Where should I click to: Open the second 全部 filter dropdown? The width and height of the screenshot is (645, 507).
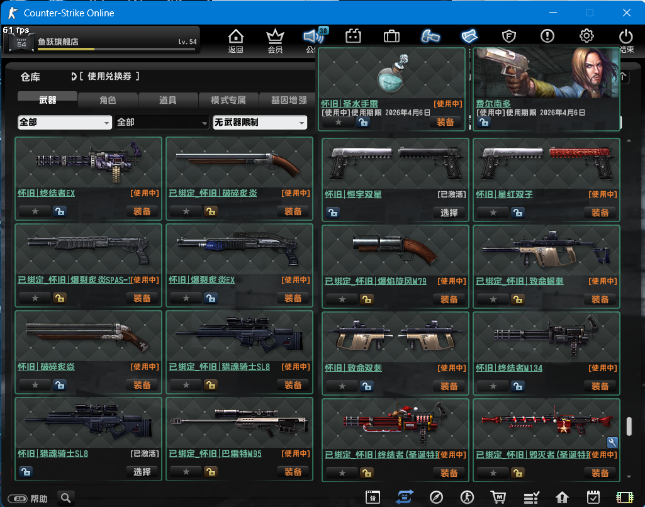162,122
